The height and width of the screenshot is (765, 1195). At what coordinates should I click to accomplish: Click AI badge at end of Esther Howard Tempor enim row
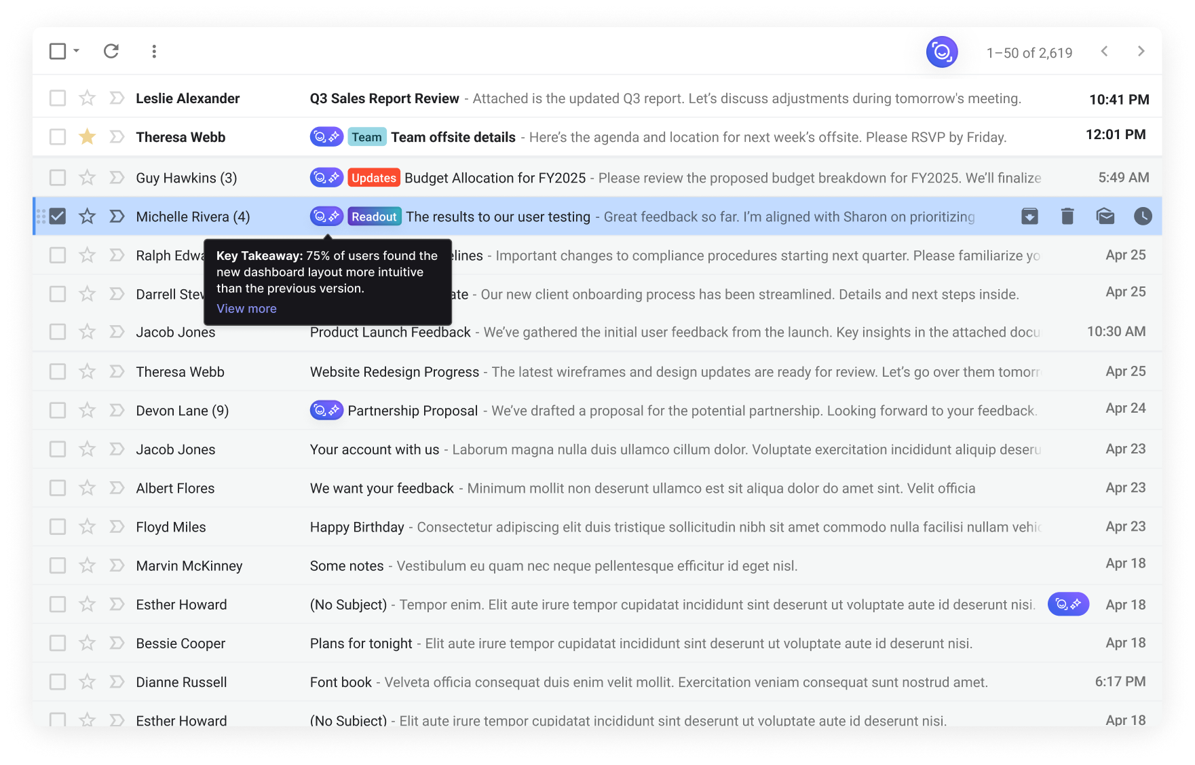click(x=1068, y=604)
